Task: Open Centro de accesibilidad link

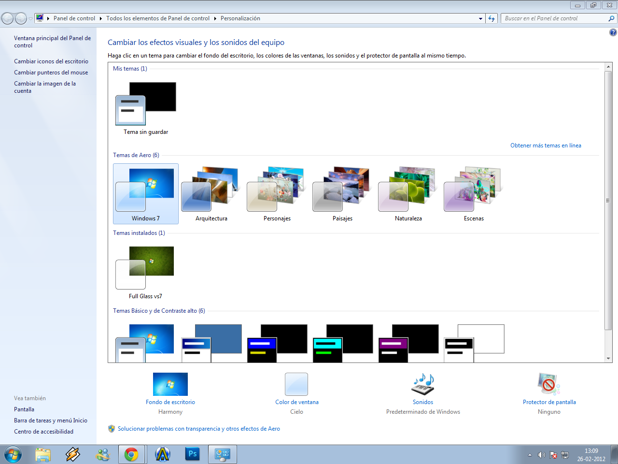Action: (x=44, y=432)
